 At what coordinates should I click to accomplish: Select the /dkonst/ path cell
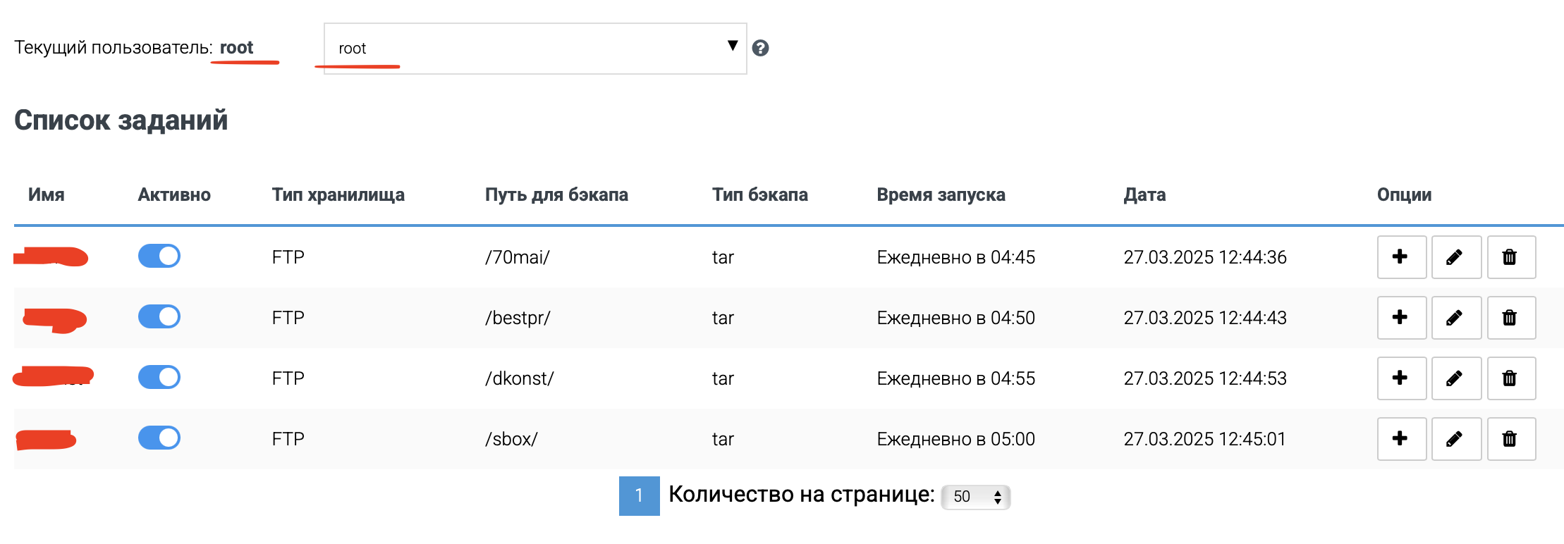520,378
